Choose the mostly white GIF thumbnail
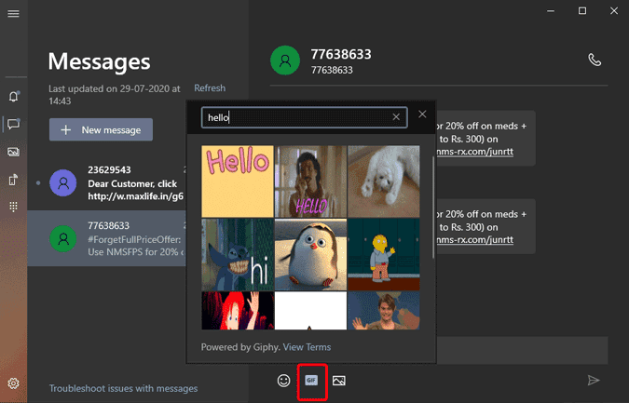629x403 pixels. 310,311
